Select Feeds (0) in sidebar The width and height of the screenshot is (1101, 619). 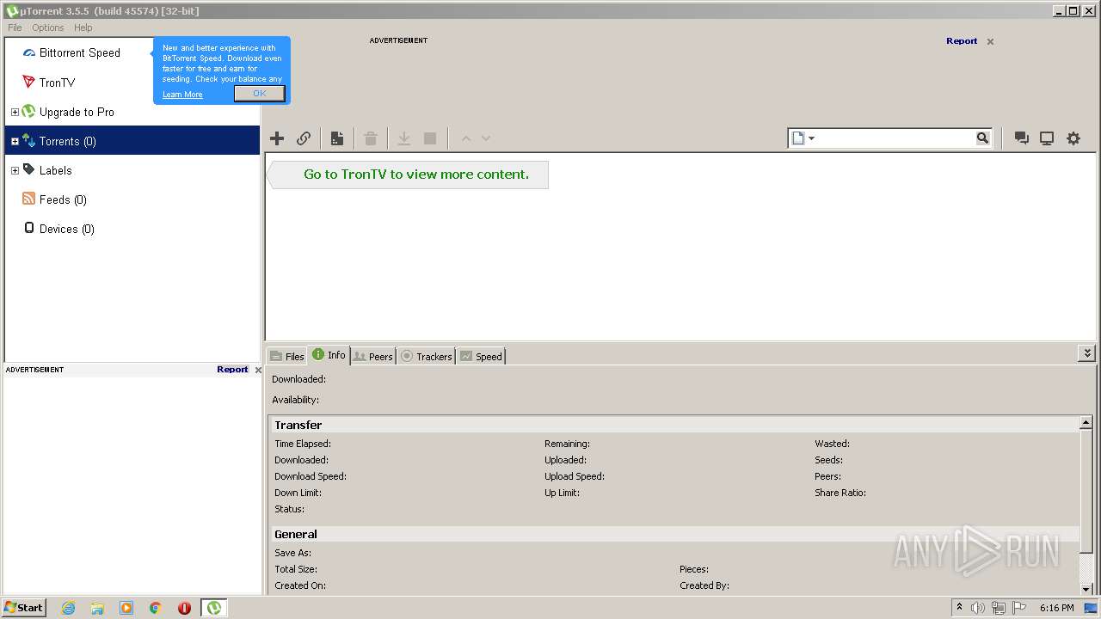point(63,199)
